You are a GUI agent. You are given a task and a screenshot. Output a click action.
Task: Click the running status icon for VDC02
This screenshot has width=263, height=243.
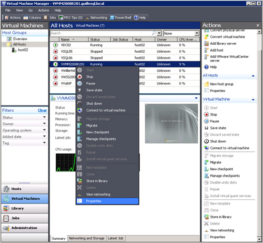[55, 45]
